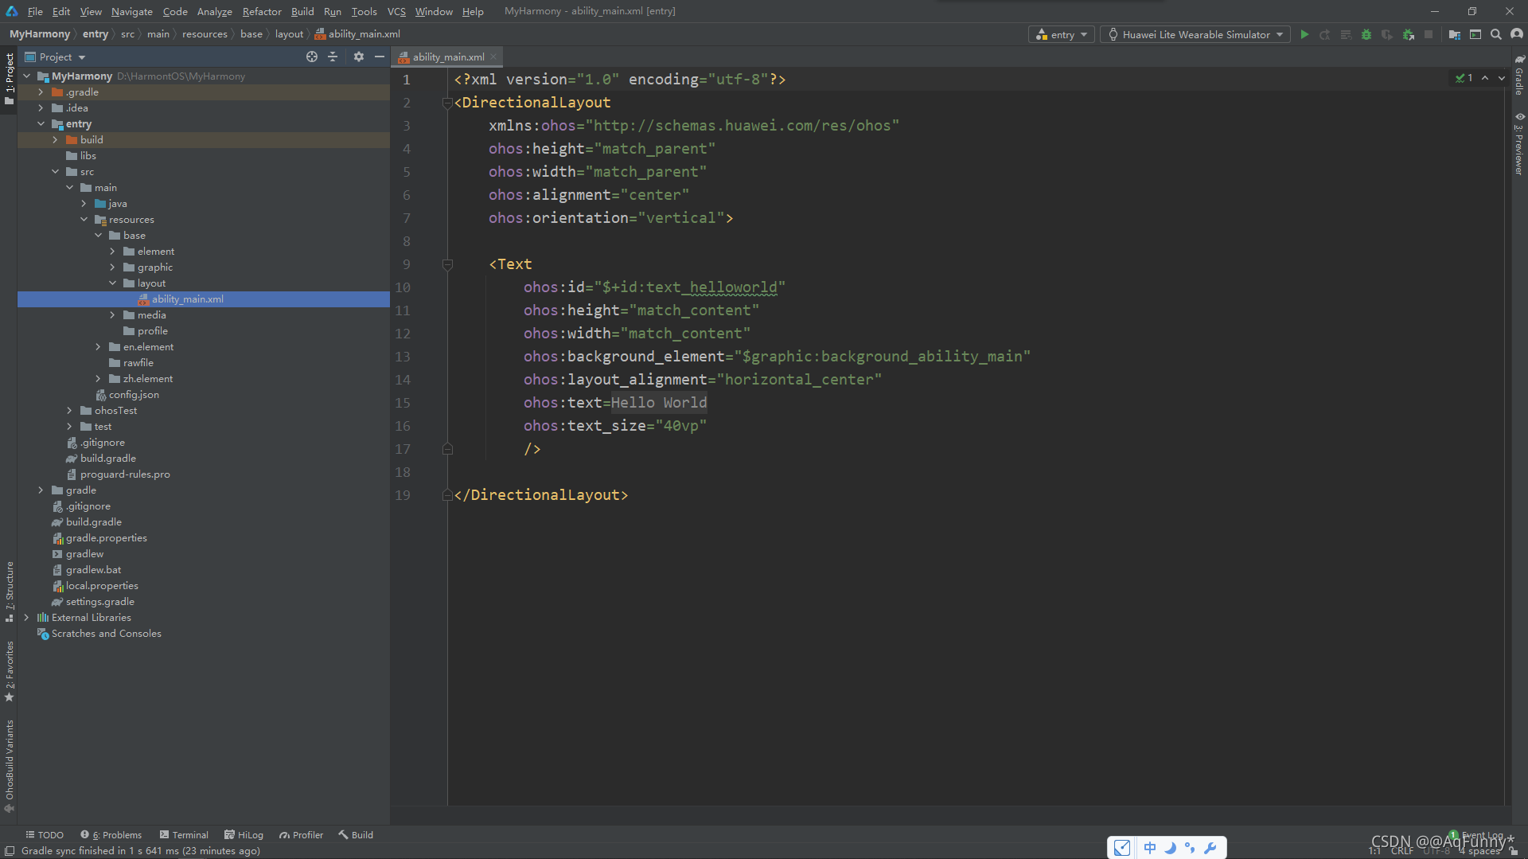The width and height of the screenshot is (1528, 859).
Task: Open the Problems tool window button
Action: 111,834
